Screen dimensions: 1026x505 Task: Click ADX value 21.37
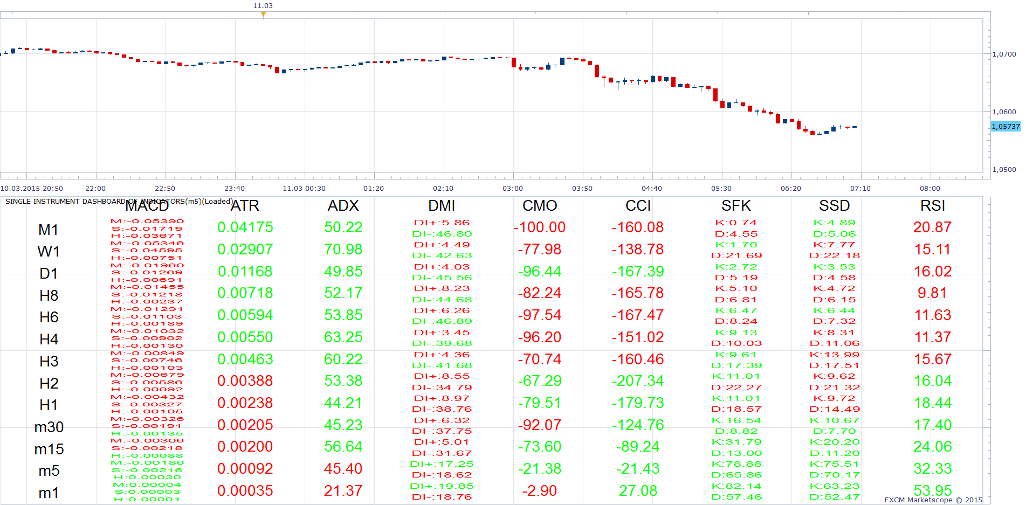(343, 491)
